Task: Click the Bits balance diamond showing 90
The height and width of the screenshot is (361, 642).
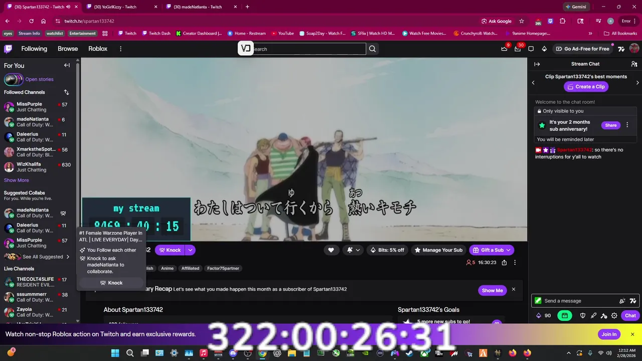Action: tap(543, 315)
